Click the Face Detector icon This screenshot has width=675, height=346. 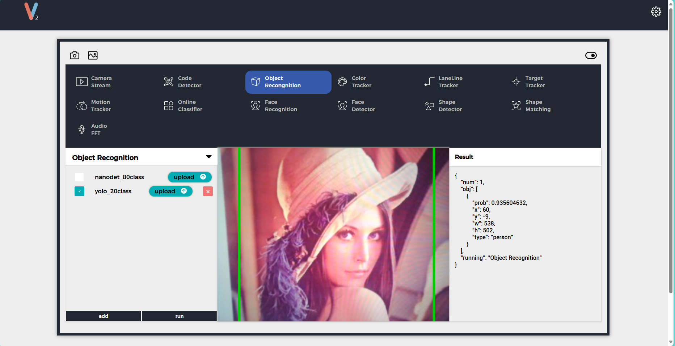342,106
